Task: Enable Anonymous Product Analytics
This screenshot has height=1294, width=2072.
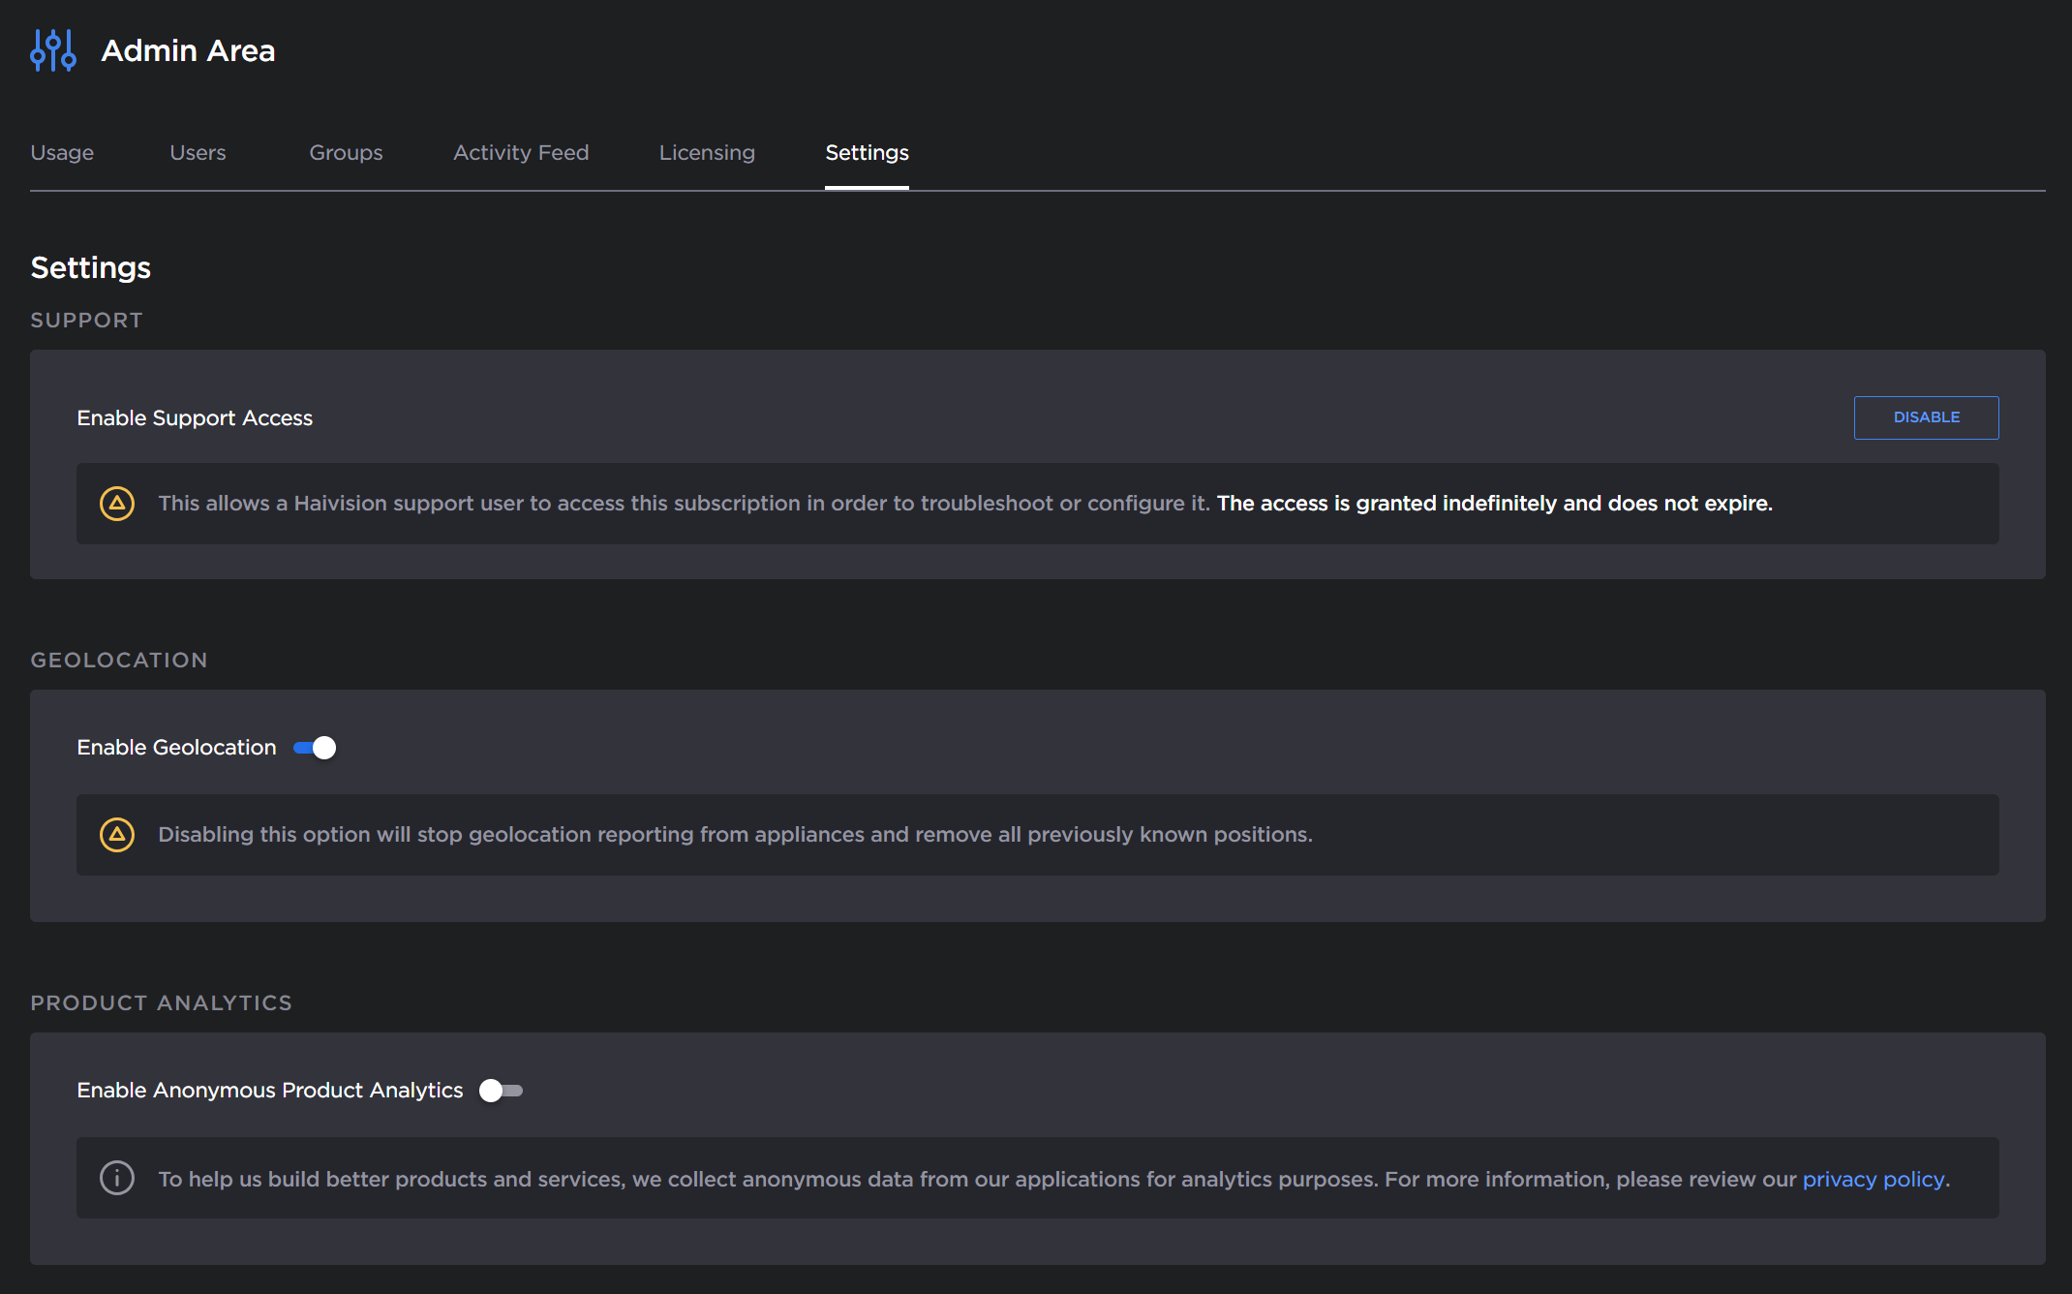Action: [x=502, y=1090]
